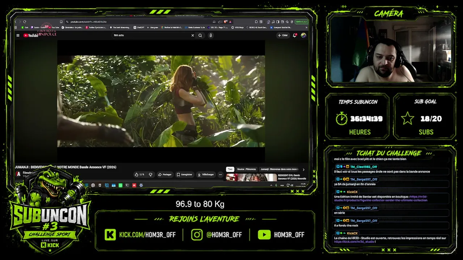
Task: Open the YouTube account avatar menu
Action: click(x=303, y=35)
